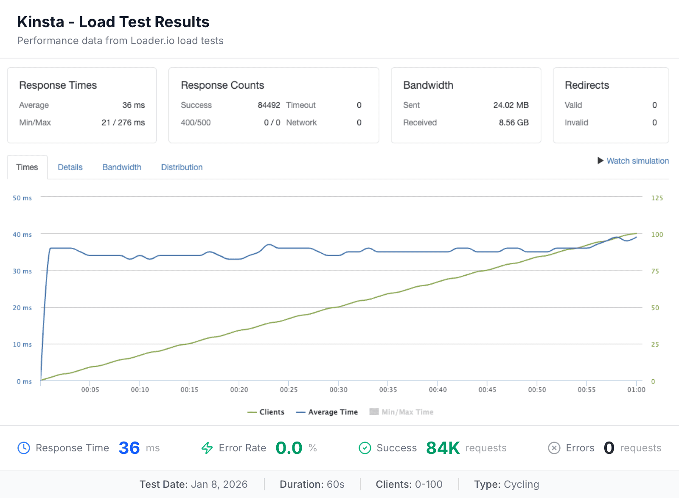The height and width of the screenshot is (498, 679).
Task: Click the gray Min/Max Time swatch
Action: pos(374,411)
